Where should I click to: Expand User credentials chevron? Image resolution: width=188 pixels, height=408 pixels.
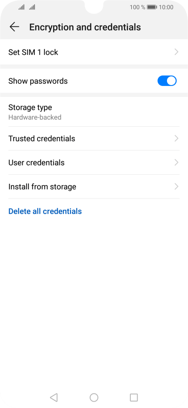(176, 162)
